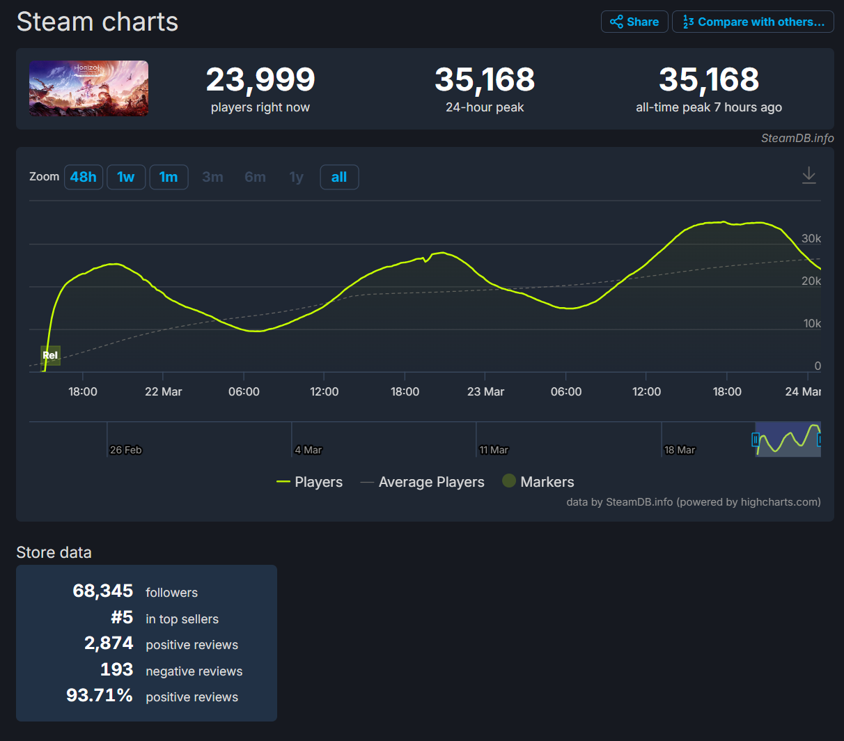The width and height of the screenshot is (844, 741).
Task: Toggle Average Players series in legend
Action: (x=423, y=482)
